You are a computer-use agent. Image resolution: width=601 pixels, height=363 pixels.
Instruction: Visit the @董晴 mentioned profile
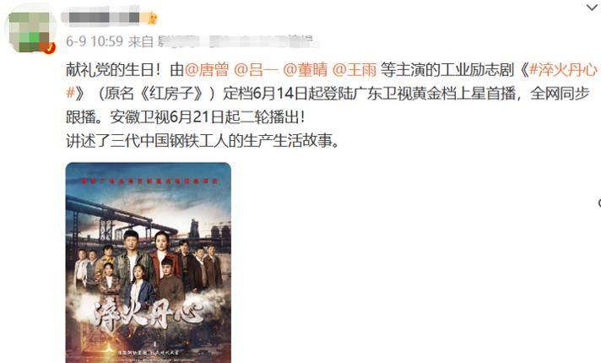click(305, 70)
